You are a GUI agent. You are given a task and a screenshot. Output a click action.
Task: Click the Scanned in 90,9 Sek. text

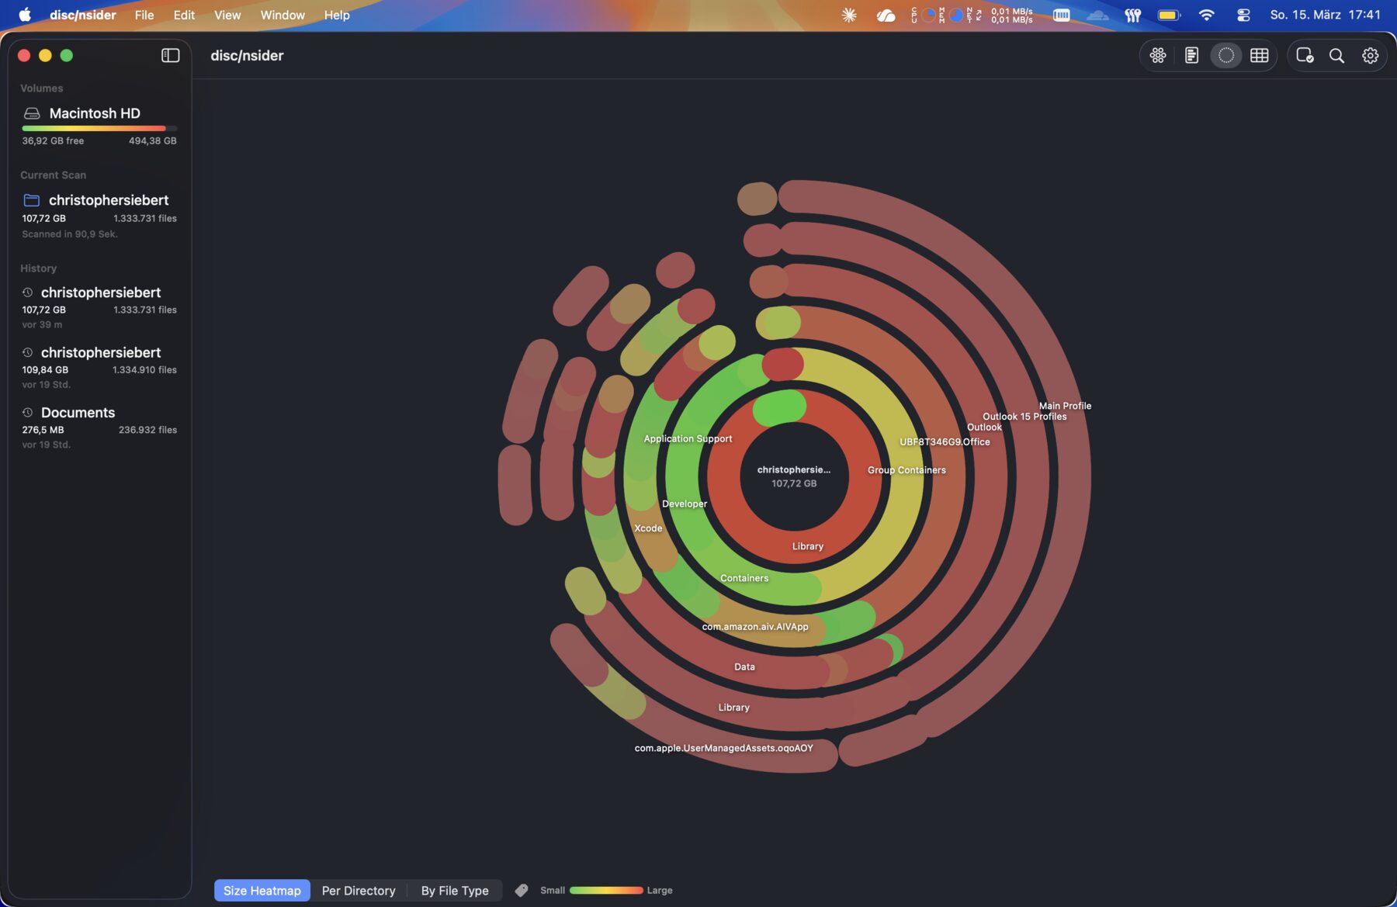click(x=70, y=234)
